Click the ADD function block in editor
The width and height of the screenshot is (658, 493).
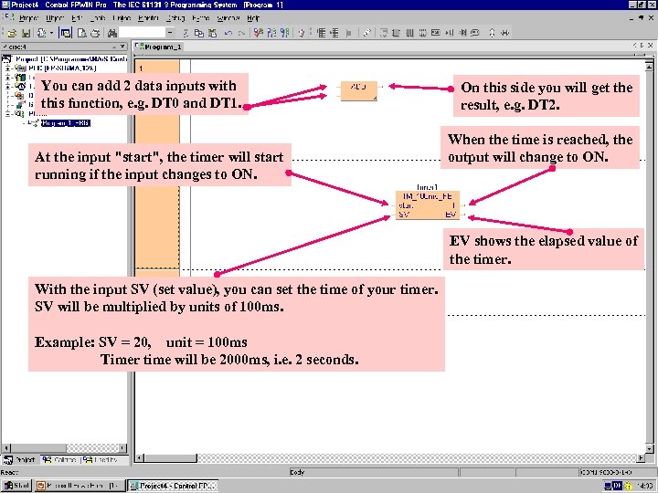pos(359,90)
